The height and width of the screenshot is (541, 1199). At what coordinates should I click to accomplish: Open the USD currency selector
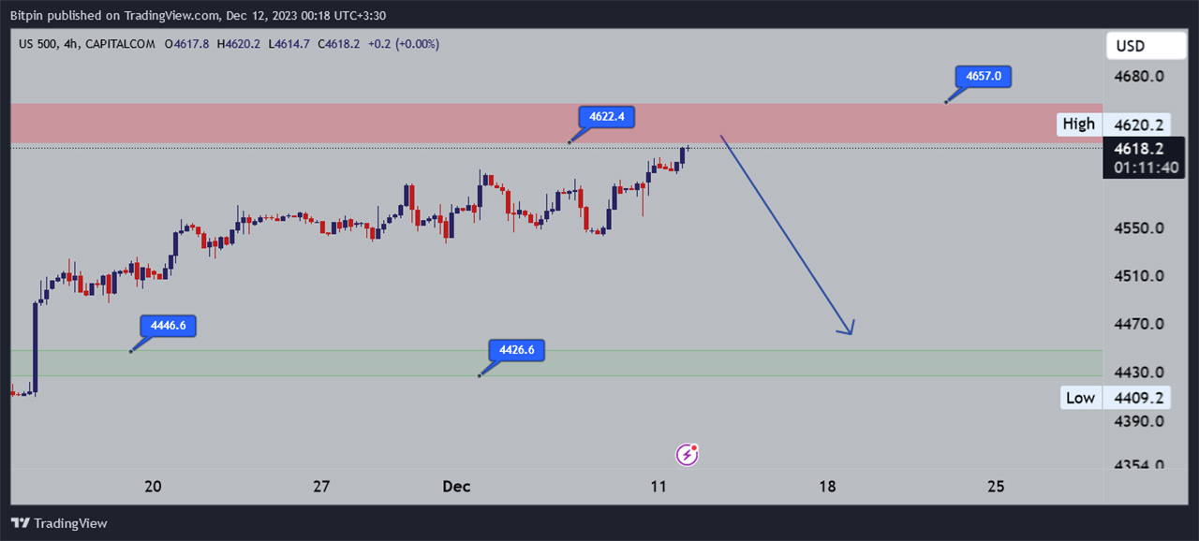click(1145, 46)
